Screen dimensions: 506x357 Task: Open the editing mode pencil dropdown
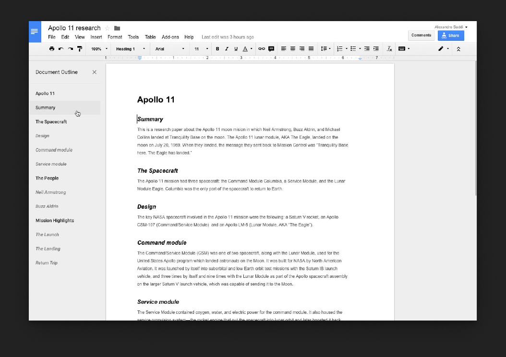pos(443,48)
